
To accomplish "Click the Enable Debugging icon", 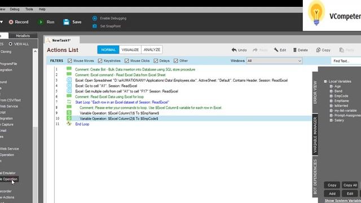I will (95, 18).
